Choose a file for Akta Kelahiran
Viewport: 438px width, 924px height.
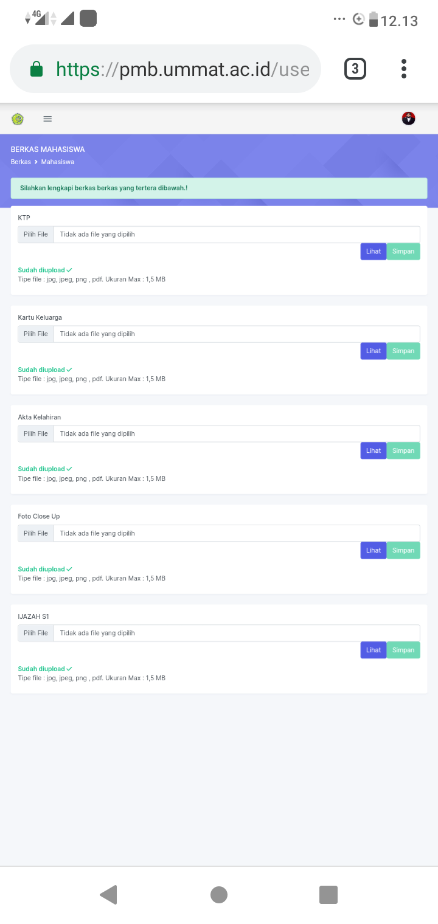(x=36, y=434)
